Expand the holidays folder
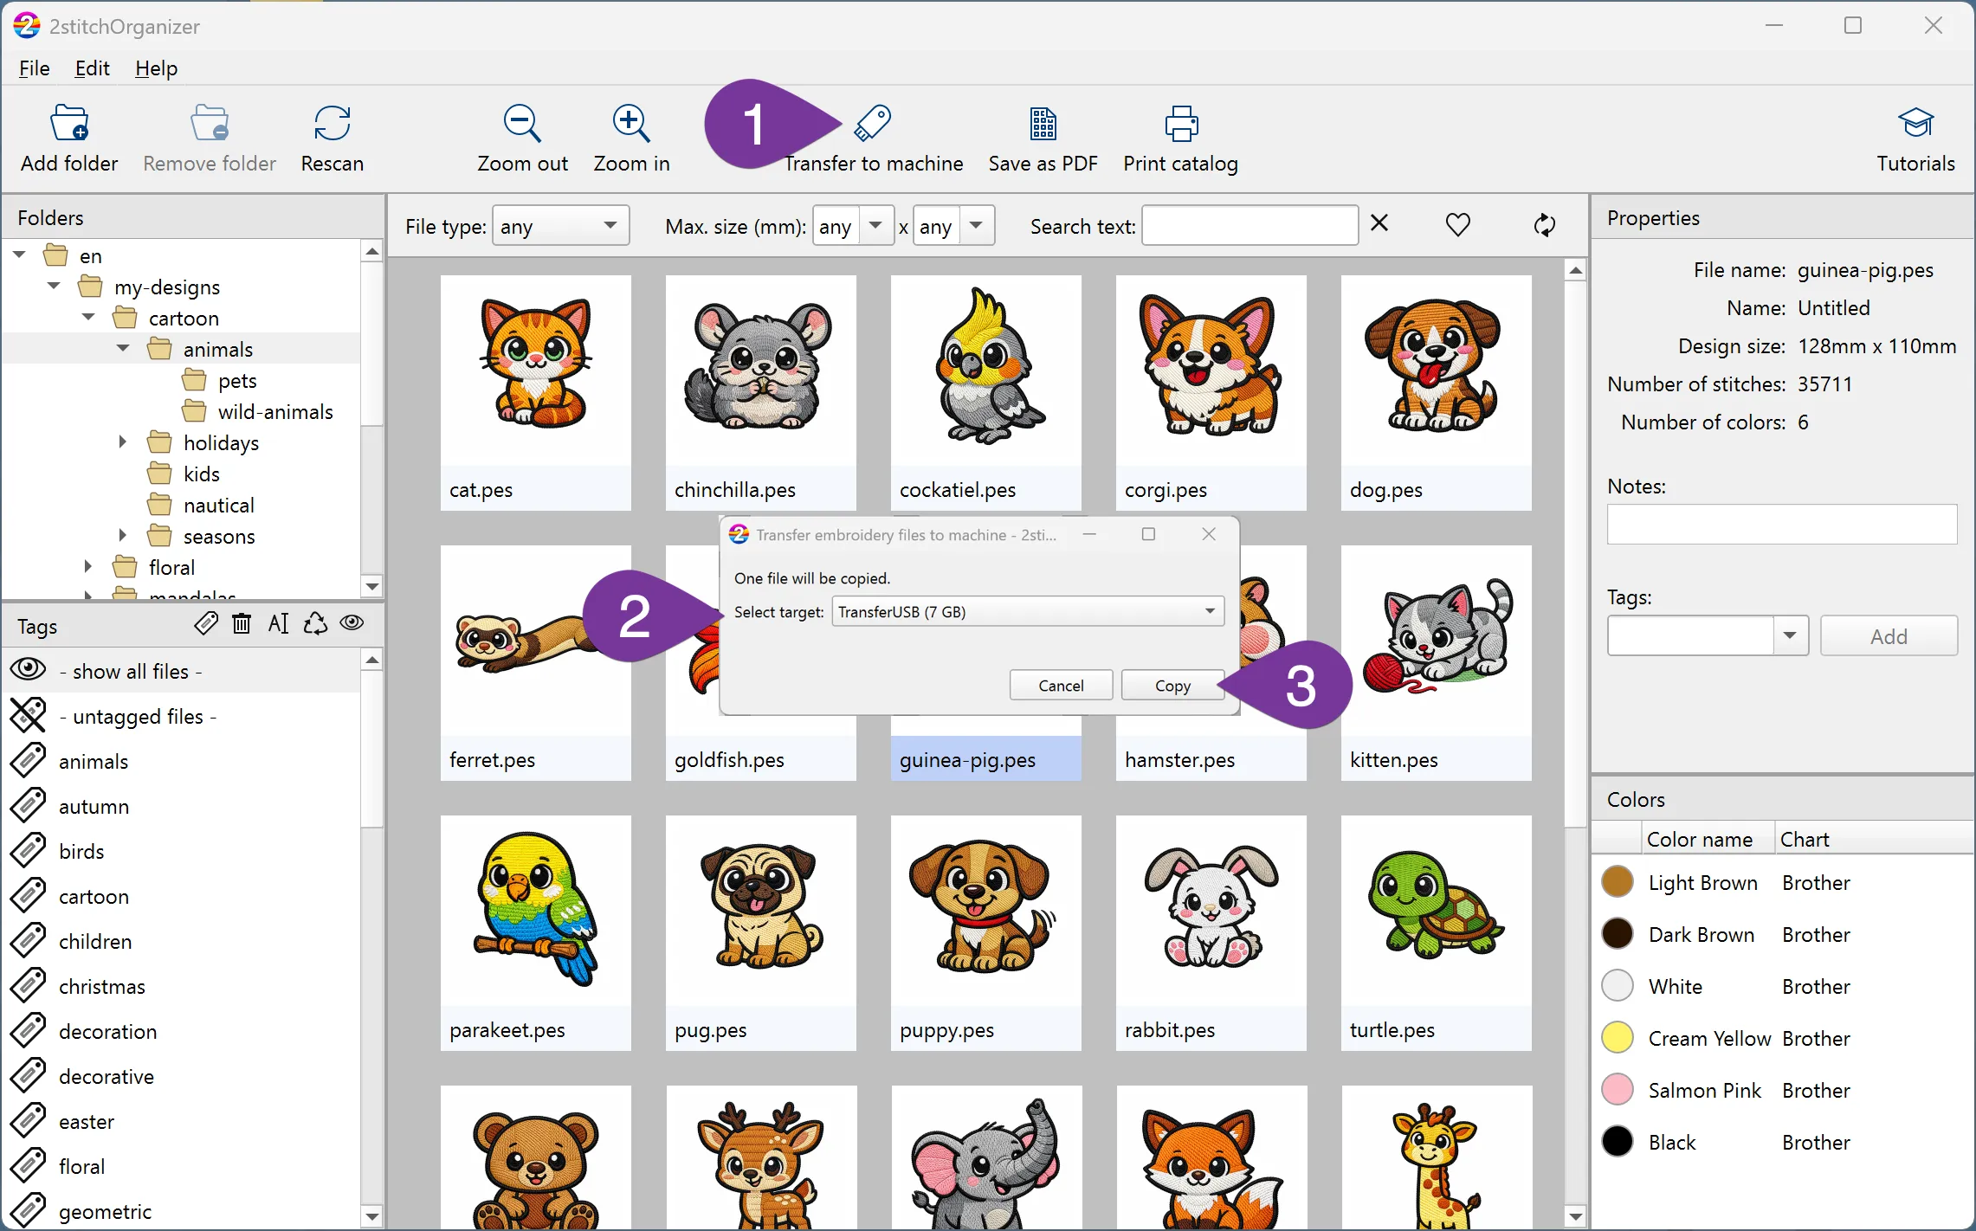This screenshot has height=1231, width=1976. 123,442
